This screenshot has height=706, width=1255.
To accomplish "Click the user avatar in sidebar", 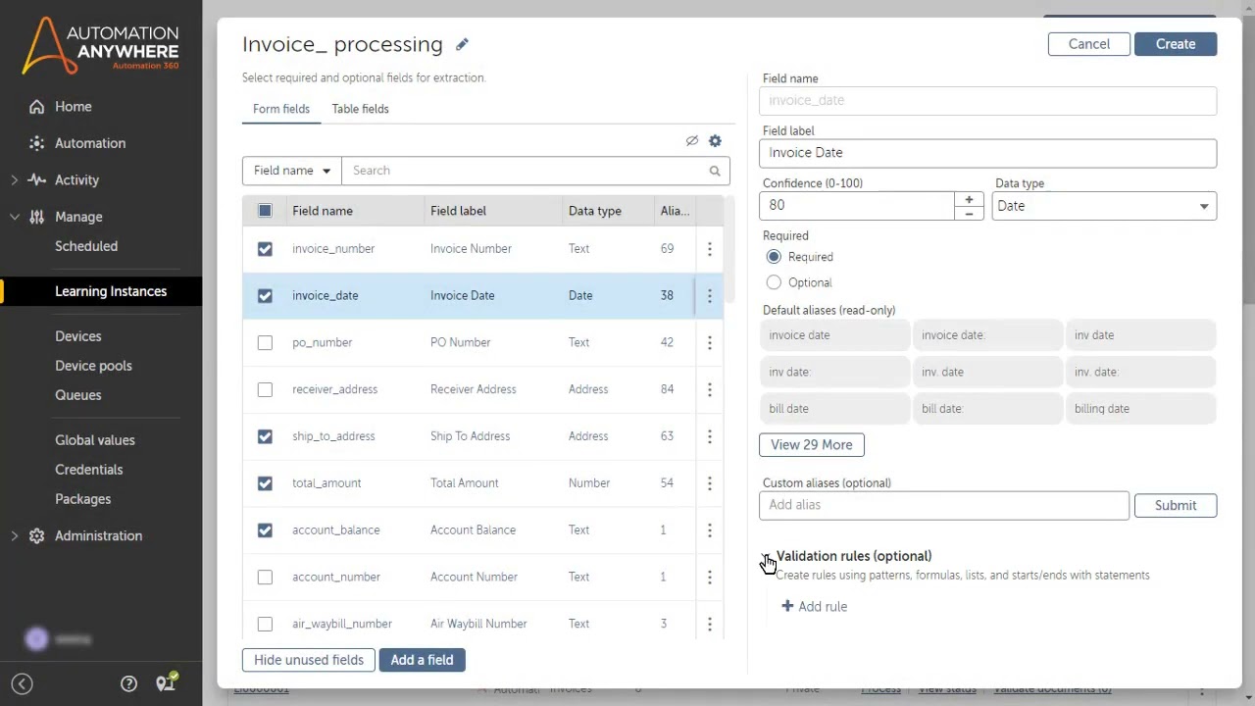I will [36, 639].
